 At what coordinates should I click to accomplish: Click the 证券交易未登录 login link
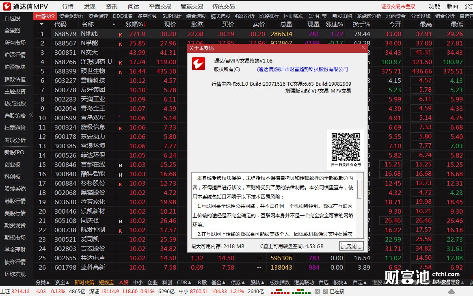coord(398,6)
